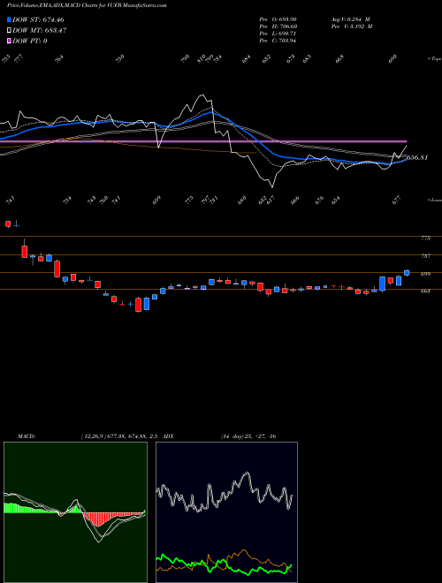Click the first red candle in the legend row
Screen dimensions: 442x583
pos(8,223)
